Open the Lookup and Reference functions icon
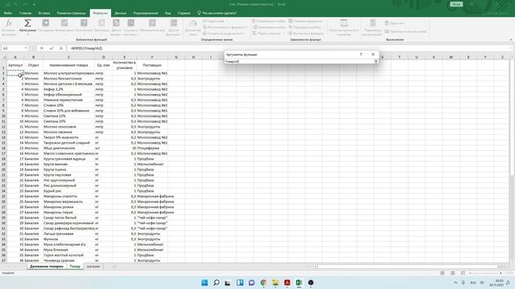This screenshot has width=515, height=289. coord(130,23)
